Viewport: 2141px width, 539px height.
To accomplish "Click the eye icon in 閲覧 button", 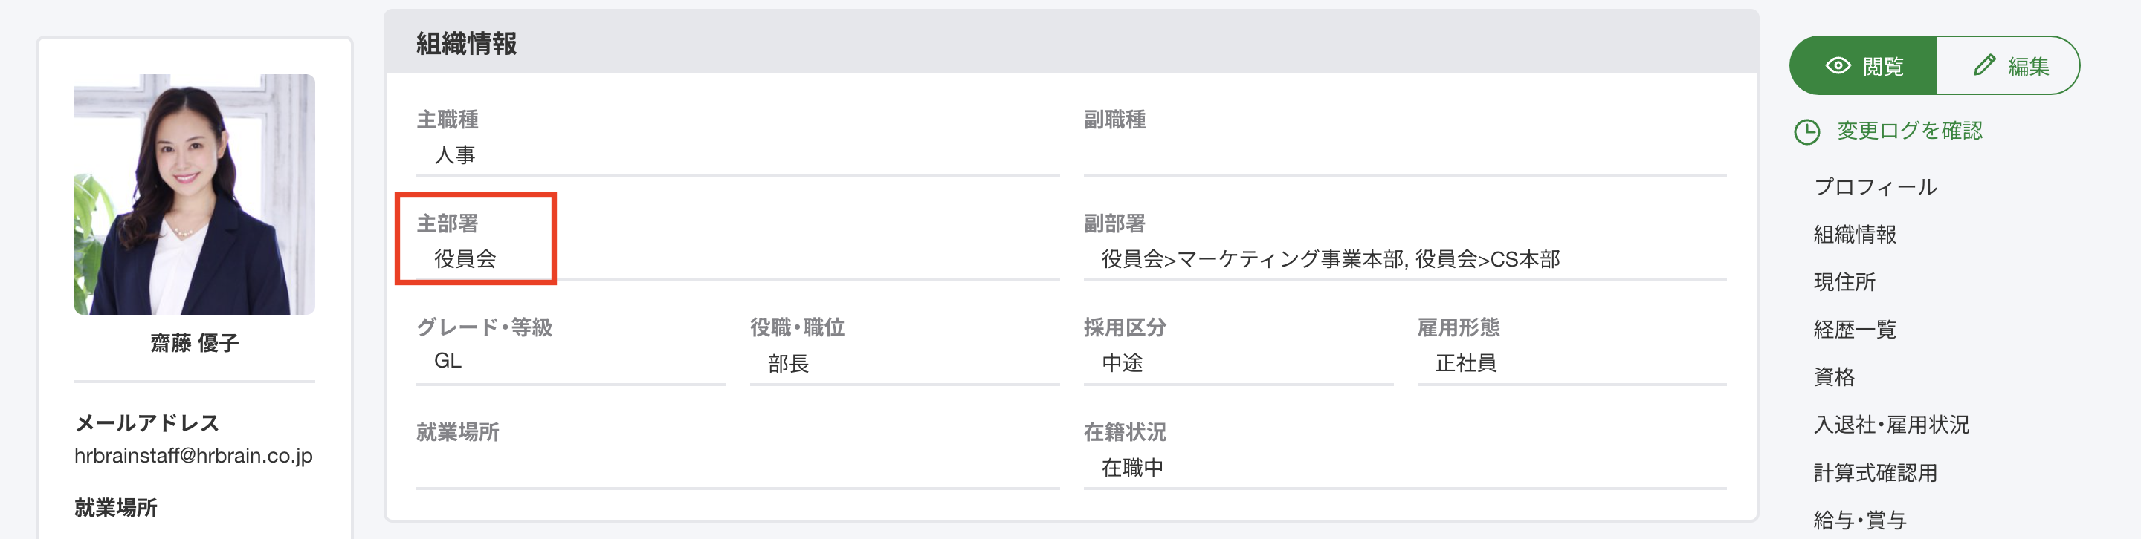I will point(1838,65).
